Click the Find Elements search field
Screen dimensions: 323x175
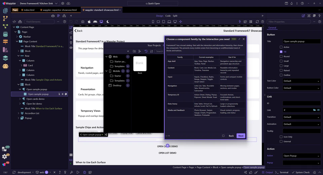39,21
